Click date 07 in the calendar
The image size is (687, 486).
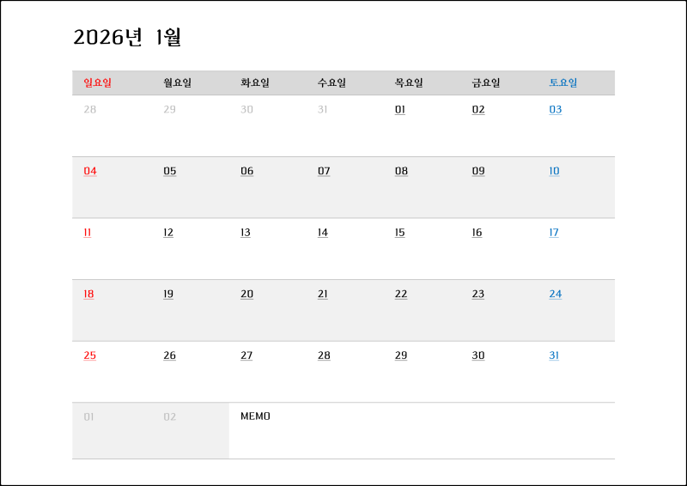(324, 171)
